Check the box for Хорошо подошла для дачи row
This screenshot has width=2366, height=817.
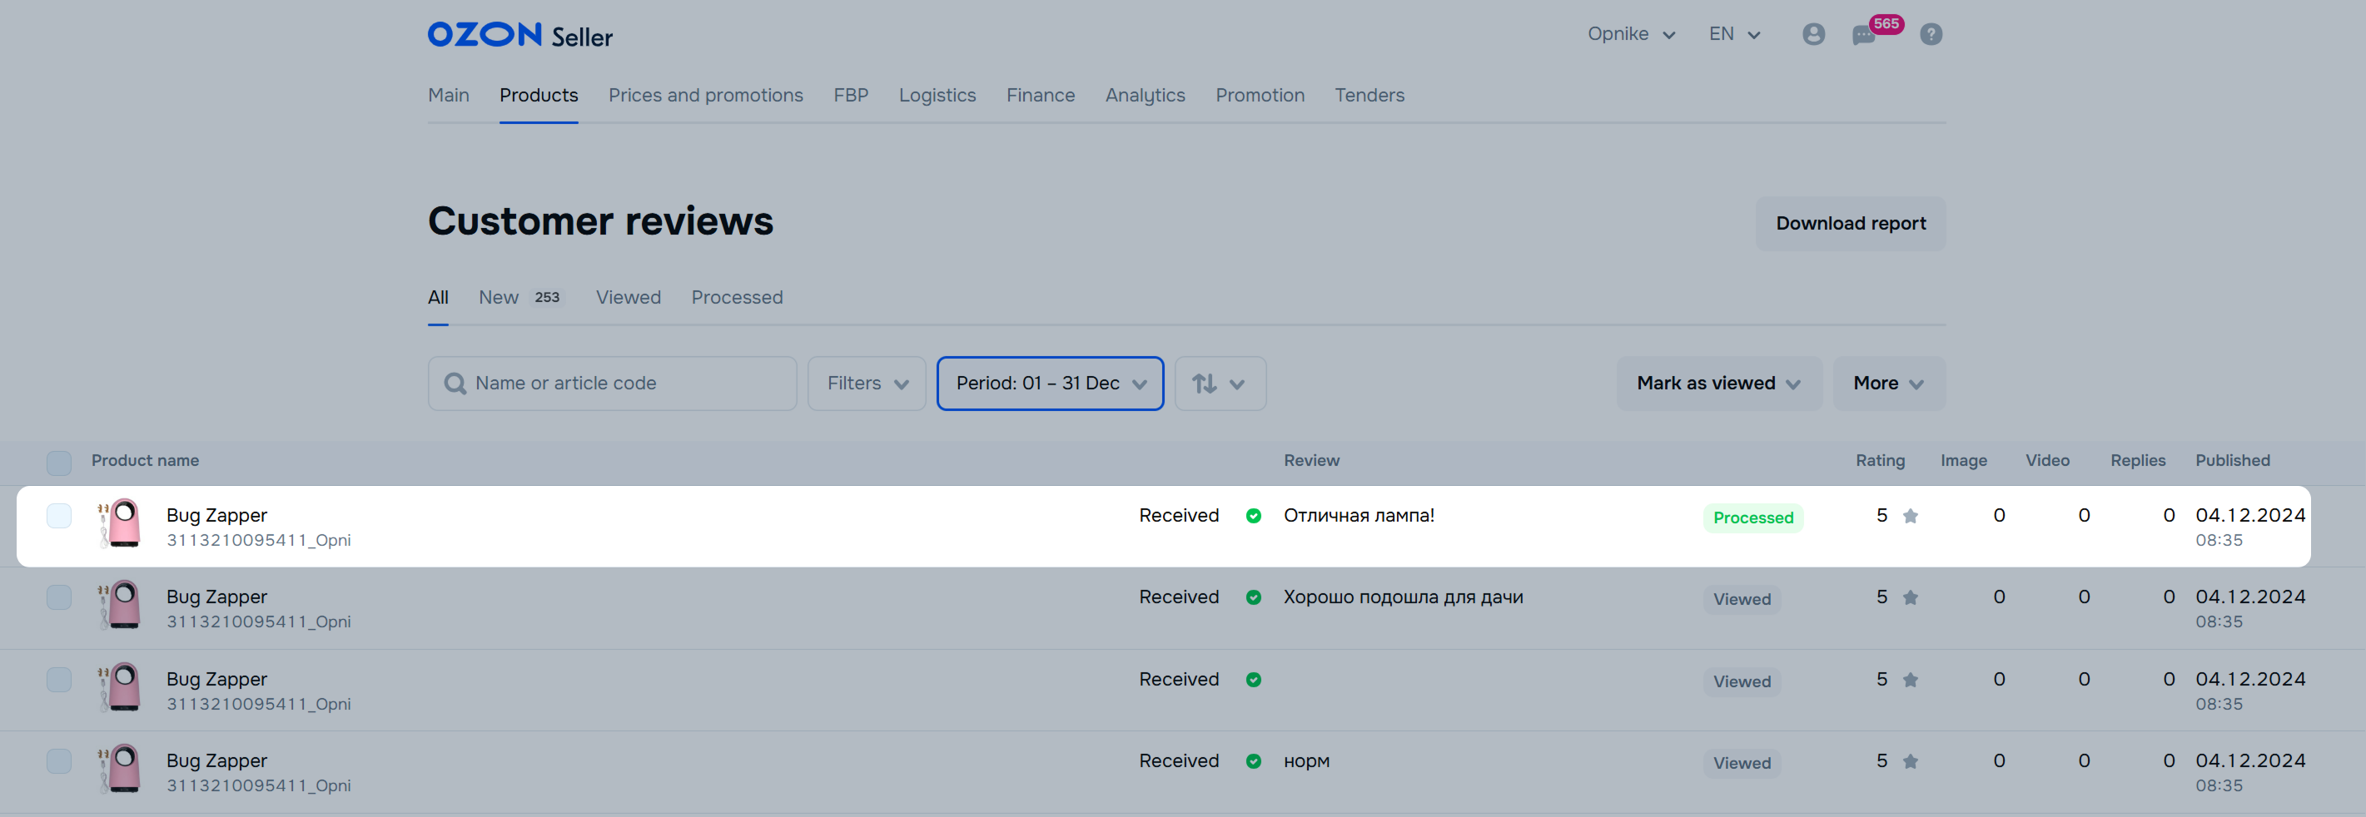pos(59,597)
